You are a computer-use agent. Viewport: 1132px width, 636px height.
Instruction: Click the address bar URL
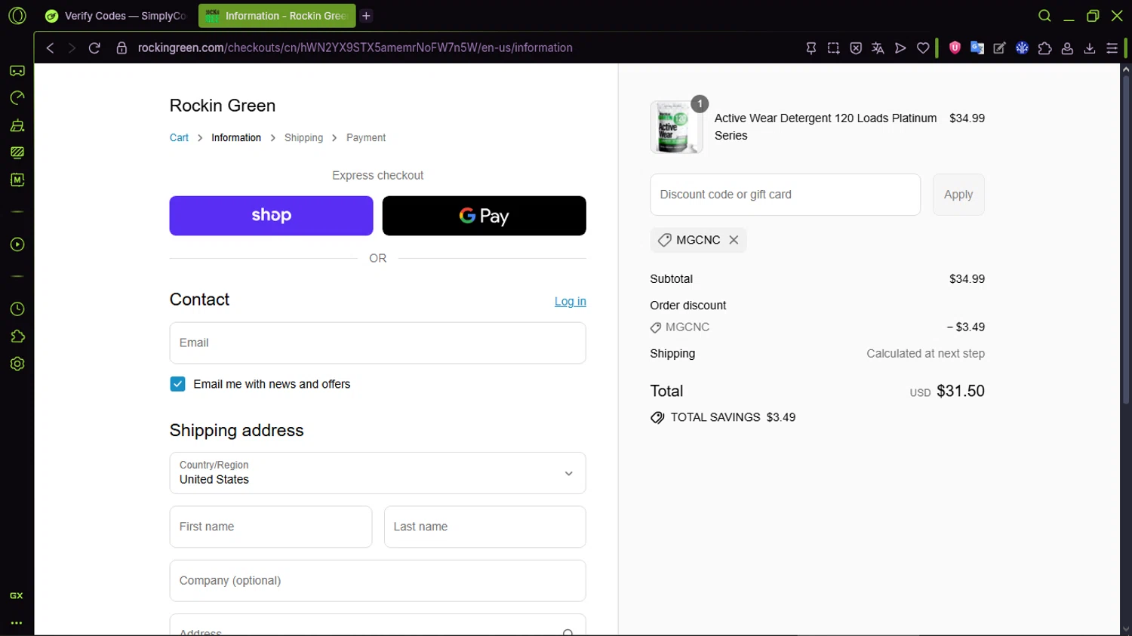[355, 48]
